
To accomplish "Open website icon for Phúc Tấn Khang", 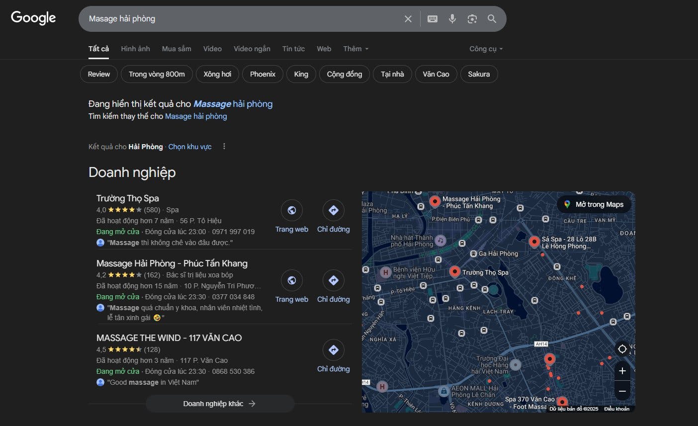I will (x=292, y=280).
